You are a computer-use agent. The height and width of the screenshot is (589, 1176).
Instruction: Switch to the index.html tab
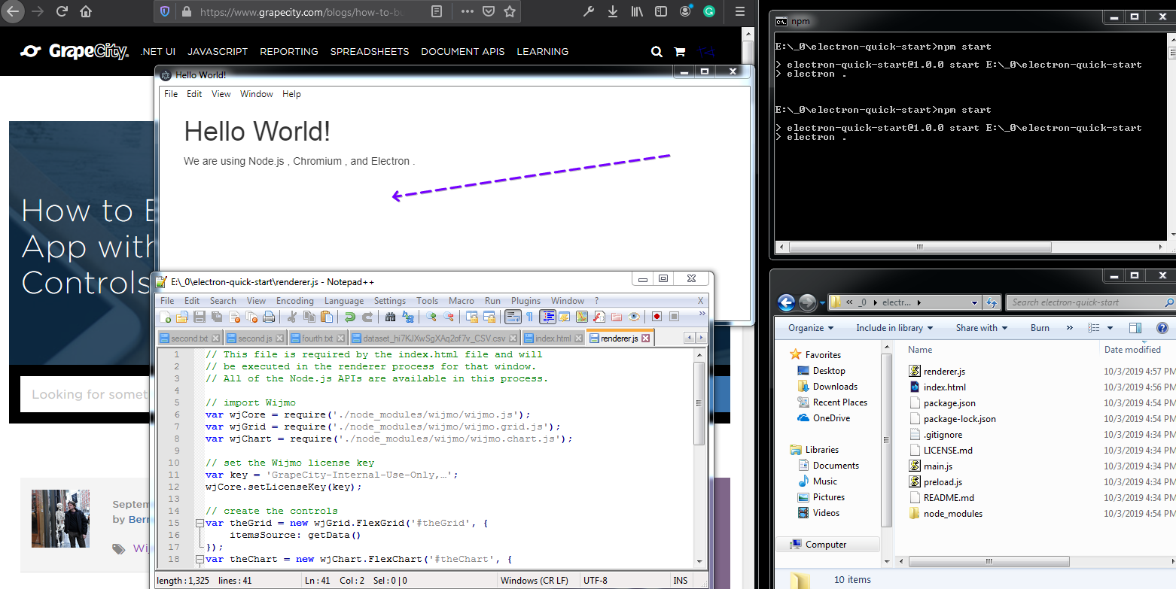553,339
